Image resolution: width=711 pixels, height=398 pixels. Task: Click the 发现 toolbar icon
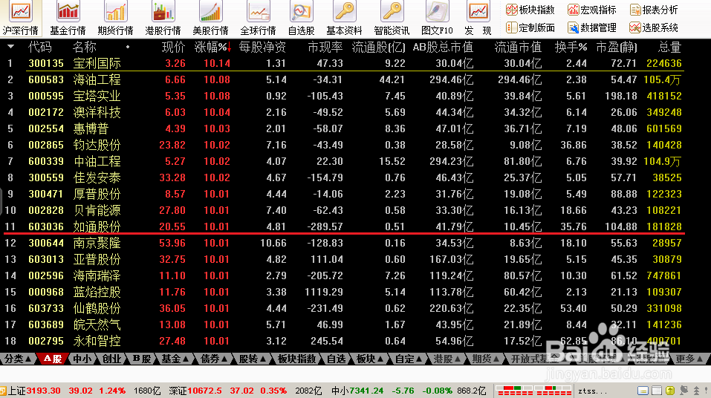pyautogui.click(x=478, y=19)
